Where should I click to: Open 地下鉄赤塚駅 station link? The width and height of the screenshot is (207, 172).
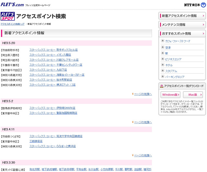(x=67, y=169)
